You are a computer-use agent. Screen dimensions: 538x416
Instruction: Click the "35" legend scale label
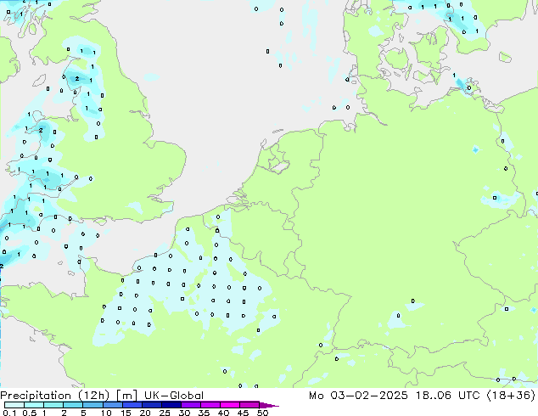point(204,413)
